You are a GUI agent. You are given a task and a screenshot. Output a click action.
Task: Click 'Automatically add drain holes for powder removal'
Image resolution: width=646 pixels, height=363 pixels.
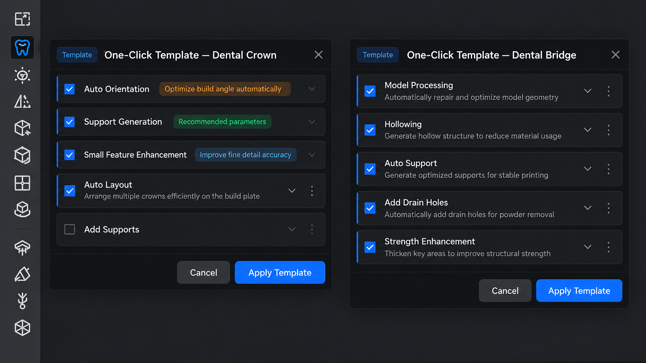click(469, 214)
